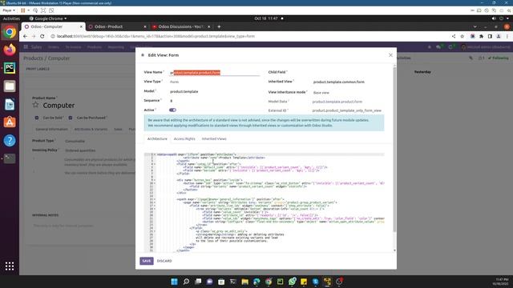
Task: Open the Google Chrome app menu
Action: click(x=48, y=18)
